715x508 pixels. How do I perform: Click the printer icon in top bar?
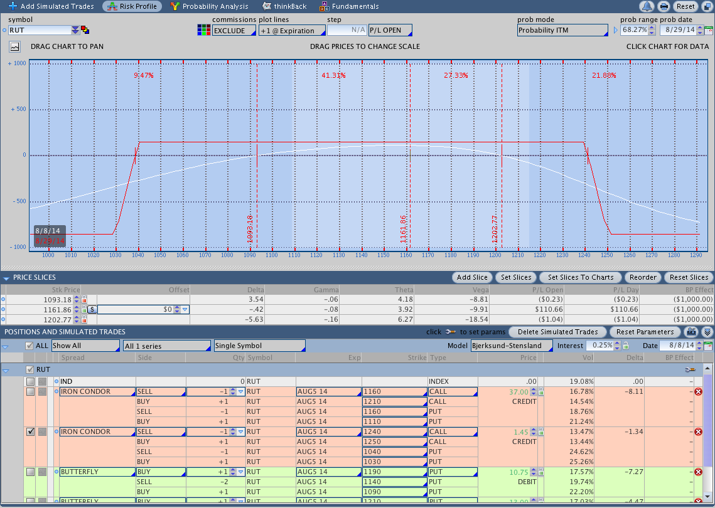pos(664,6)
